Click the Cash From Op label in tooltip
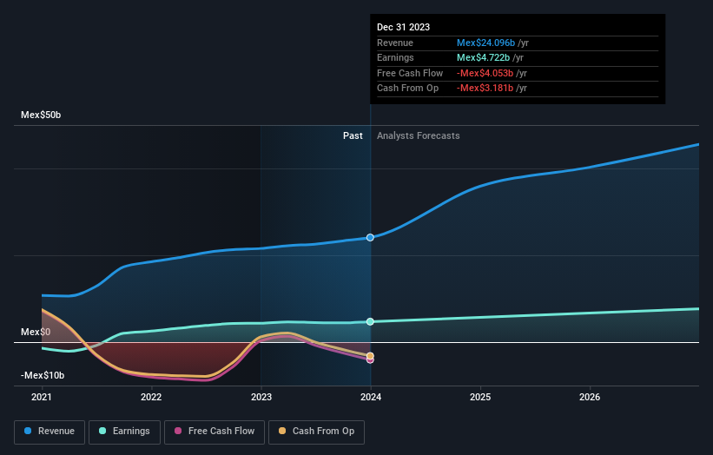713x455 pixels. [x=408, y=89]
